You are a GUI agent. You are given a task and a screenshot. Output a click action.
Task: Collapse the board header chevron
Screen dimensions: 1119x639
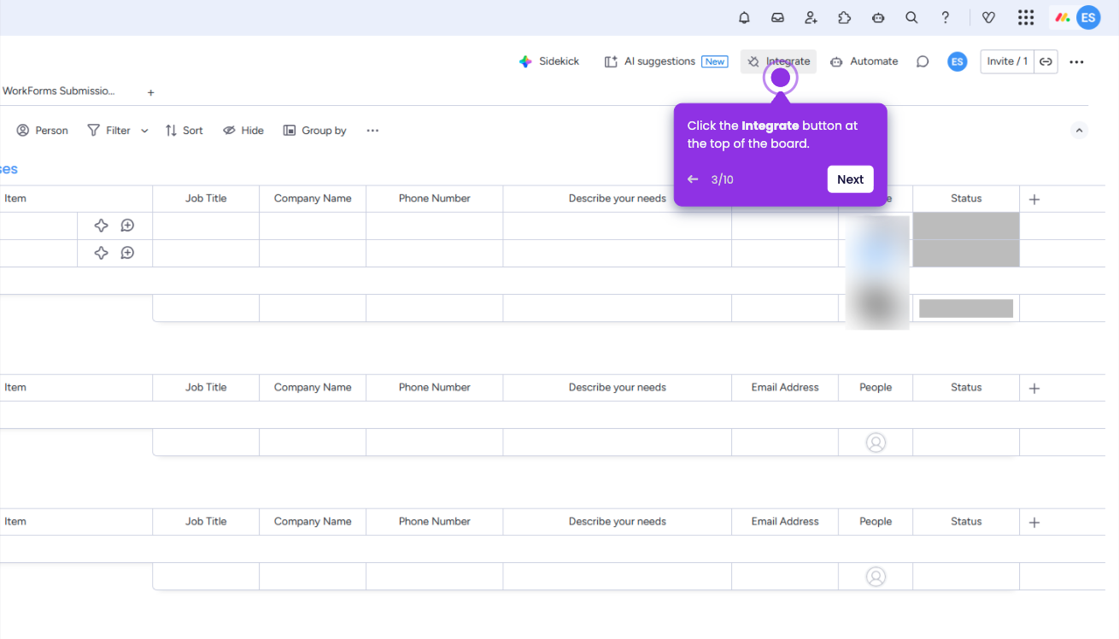(x=1079, y=131)
